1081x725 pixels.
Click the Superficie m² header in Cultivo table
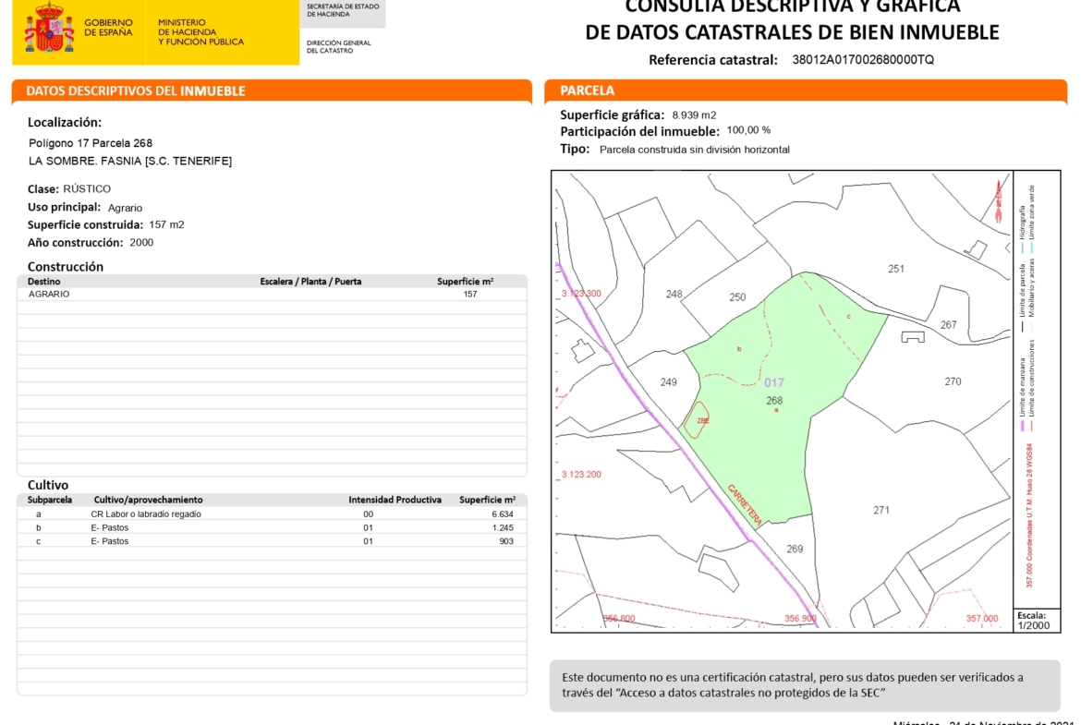[x=487, y=500]
